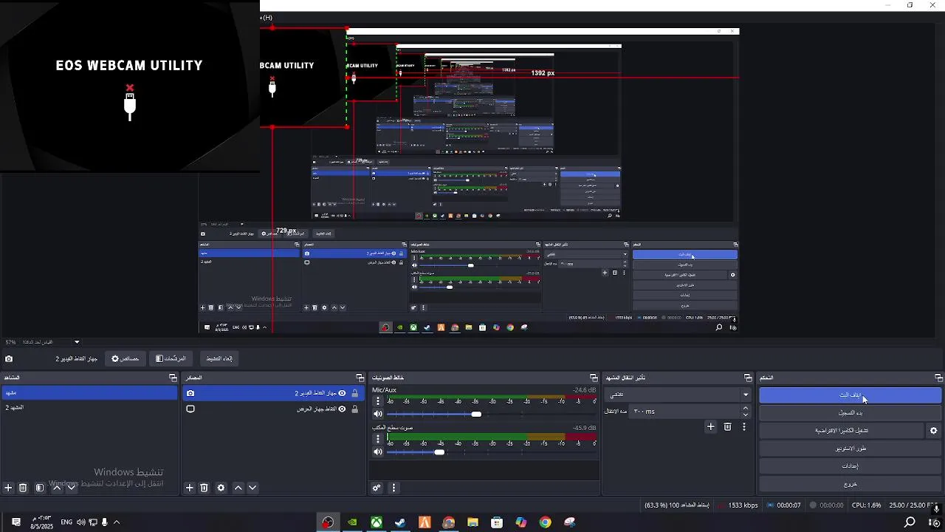Select scene المشهد 2 in Scenes list
The height and width of the screenshot is (532, 945).
point(89,408)
